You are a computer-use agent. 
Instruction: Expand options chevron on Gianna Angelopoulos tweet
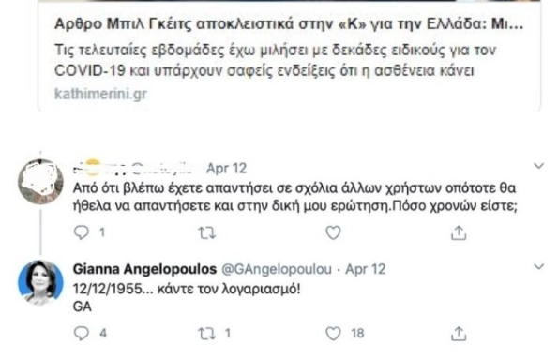tap(539, 266)
